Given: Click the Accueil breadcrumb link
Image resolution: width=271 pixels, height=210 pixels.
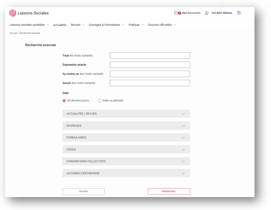Looking at the screenshot, I should (x=13, y=33).
